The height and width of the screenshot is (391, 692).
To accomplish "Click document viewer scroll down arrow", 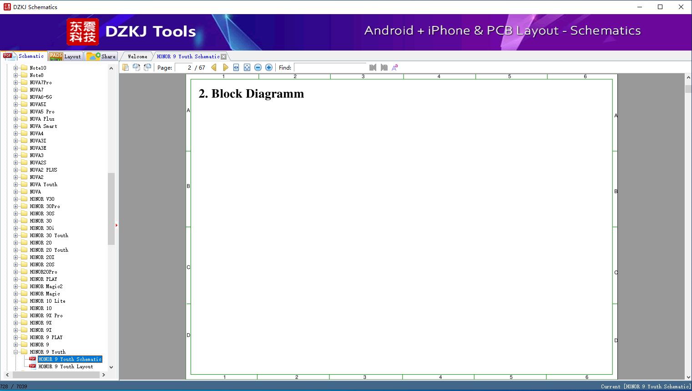I will pyautogui.click(x=688, y=377).
